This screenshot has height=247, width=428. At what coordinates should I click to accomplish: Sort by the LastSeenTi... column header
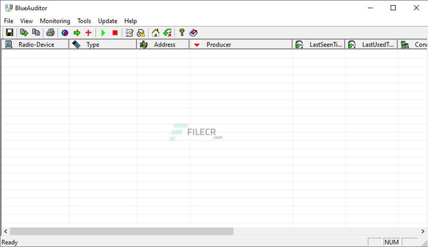point(318,44)
